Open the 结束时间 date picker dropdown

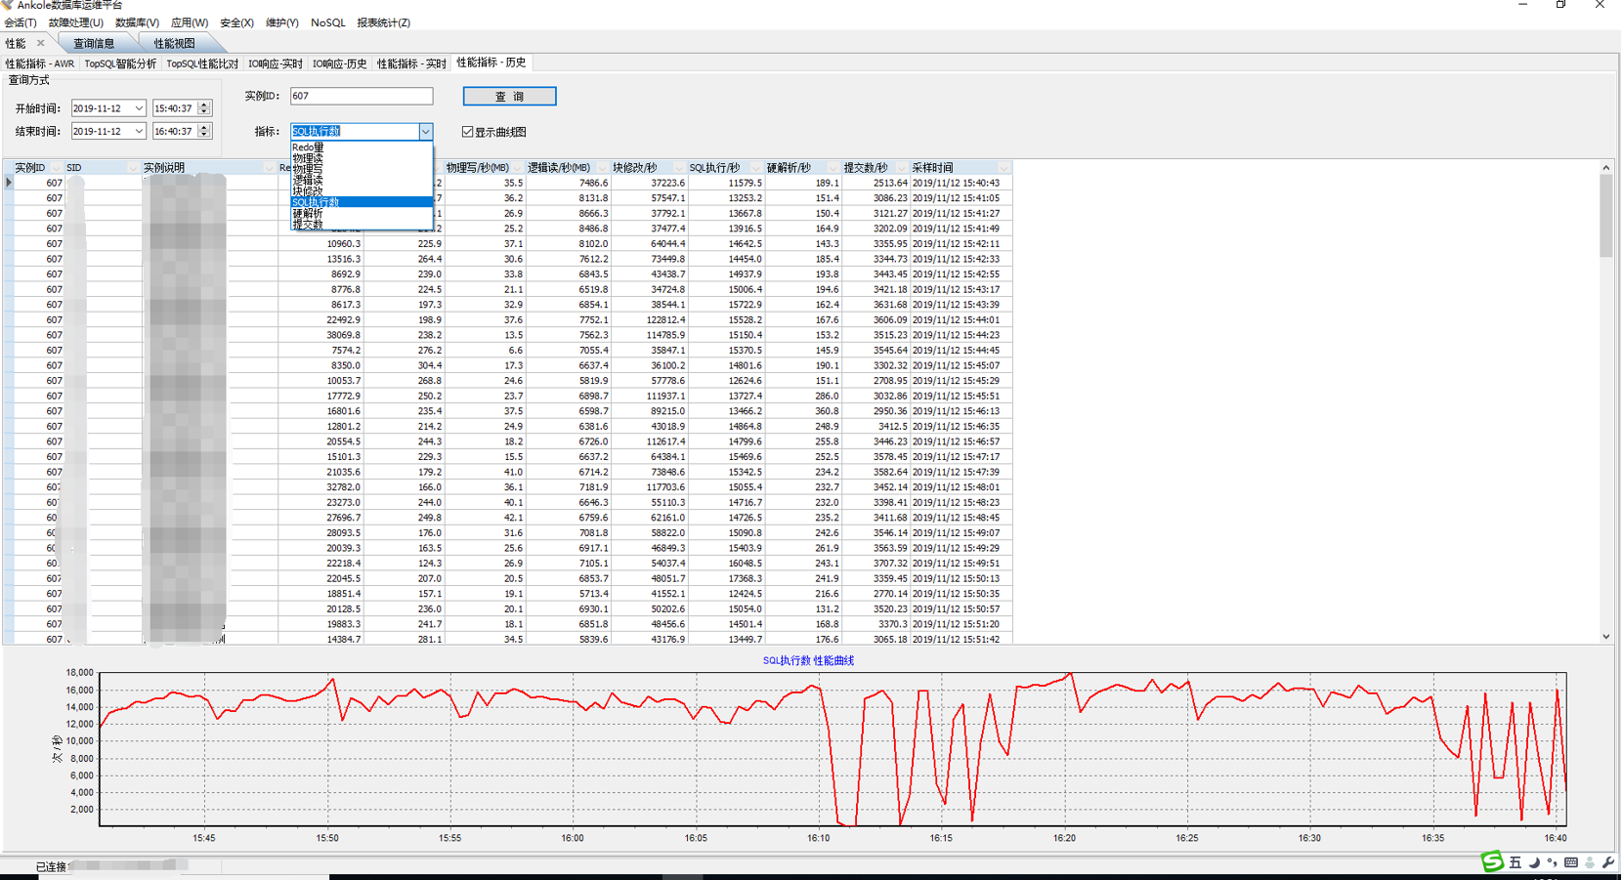pyautogui.click(x=139, y=131)
